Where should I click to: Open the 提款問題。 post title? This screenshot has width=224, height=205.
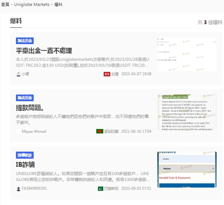30,108
